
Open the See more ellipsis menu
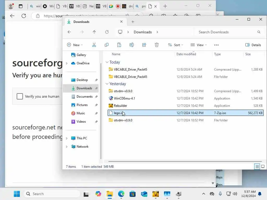pos(216,45)
